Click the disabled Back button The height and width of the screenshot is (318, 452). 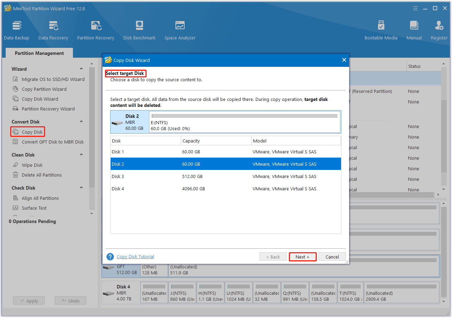click(x=273, y=257)
